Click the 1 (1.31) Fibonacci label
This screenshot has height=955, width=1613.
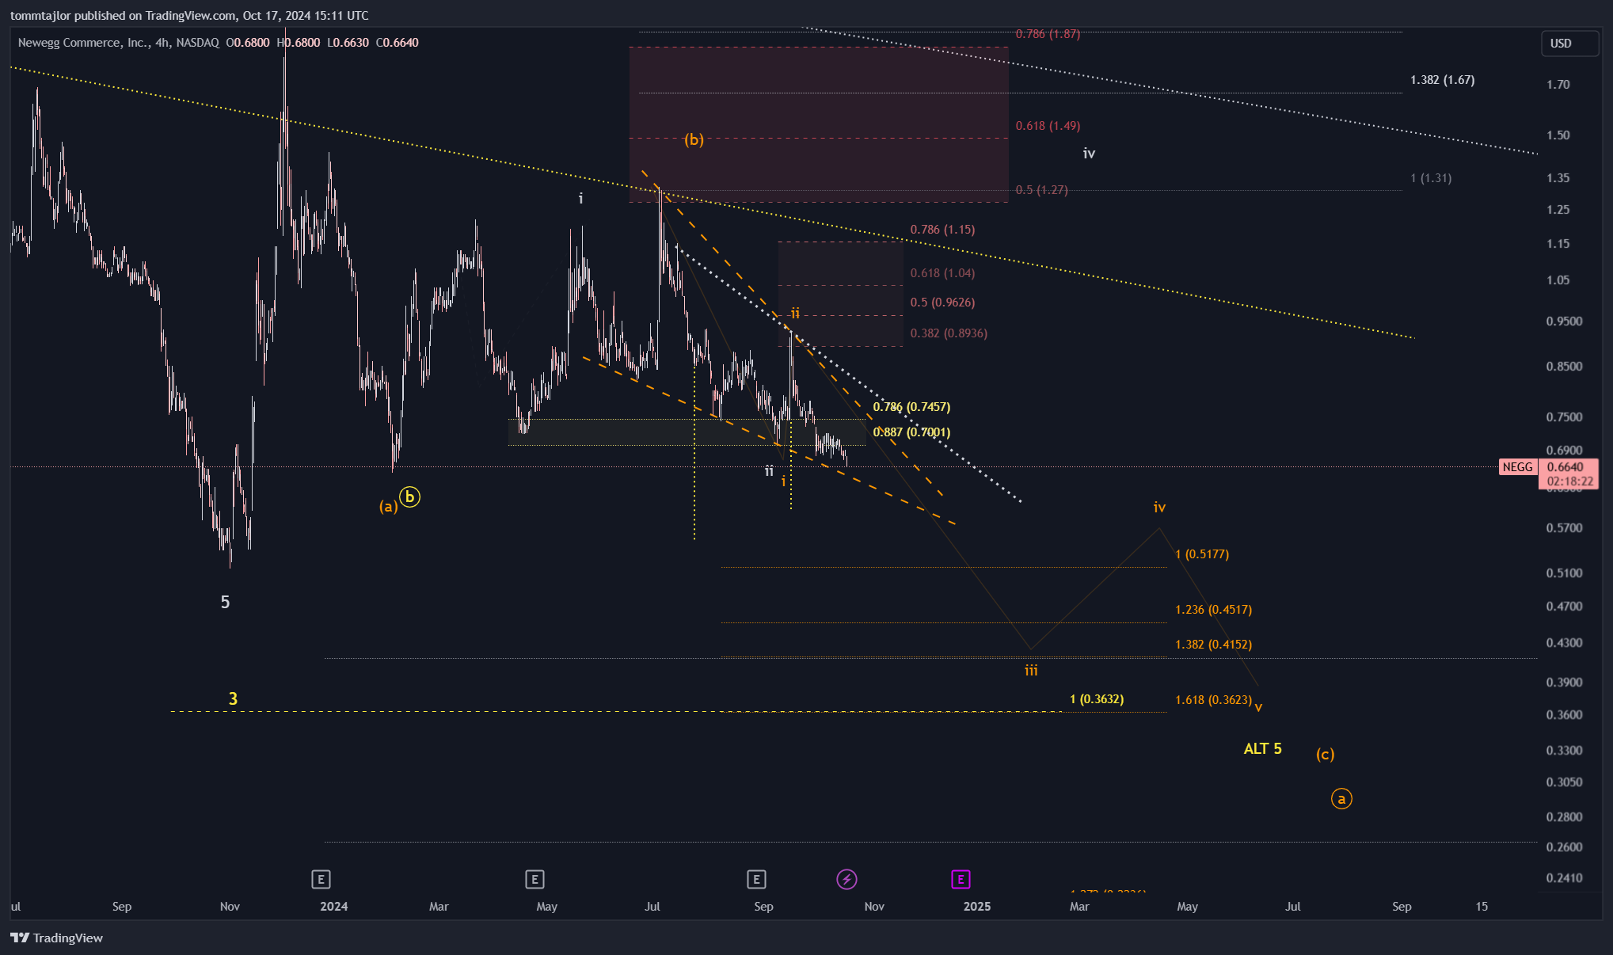1432,178
